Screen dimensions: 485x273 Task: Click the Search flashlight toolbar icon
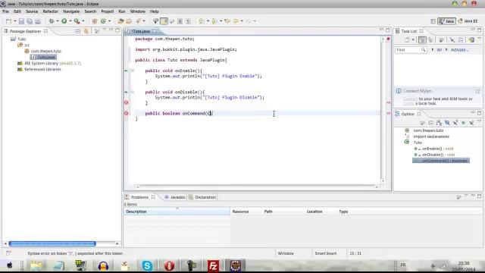(138, 21)
